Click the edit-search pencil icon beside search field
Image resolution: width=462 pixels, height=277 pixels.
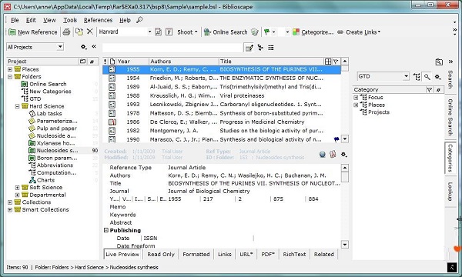[249, 48]
